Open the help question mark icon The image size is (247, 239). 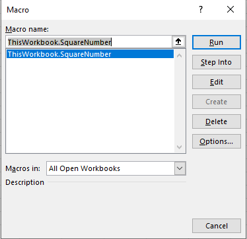(201, 9)
